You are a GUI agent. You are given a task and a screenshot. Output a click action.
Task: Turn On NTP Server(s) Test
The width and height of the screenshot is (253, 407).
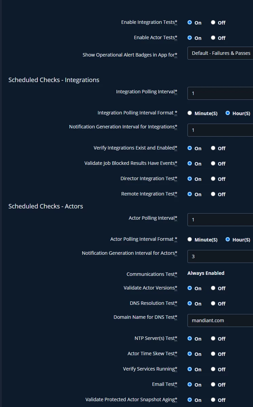189,339
